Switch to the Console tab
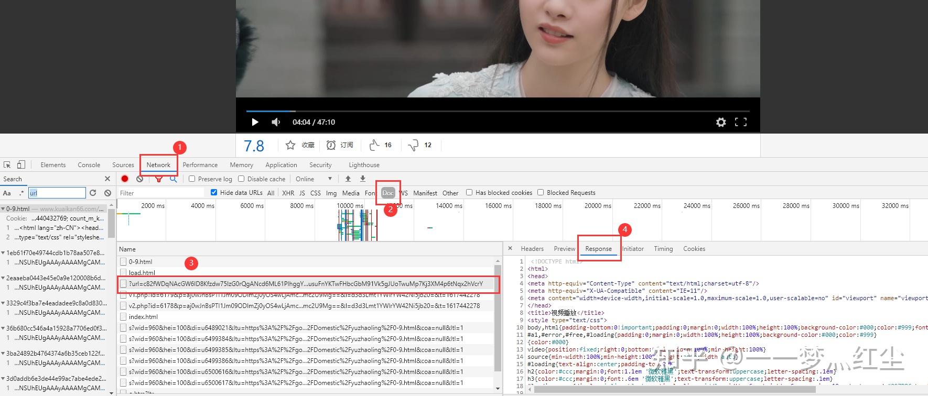This screenshot has height=396, width=928. pos(89,164)
